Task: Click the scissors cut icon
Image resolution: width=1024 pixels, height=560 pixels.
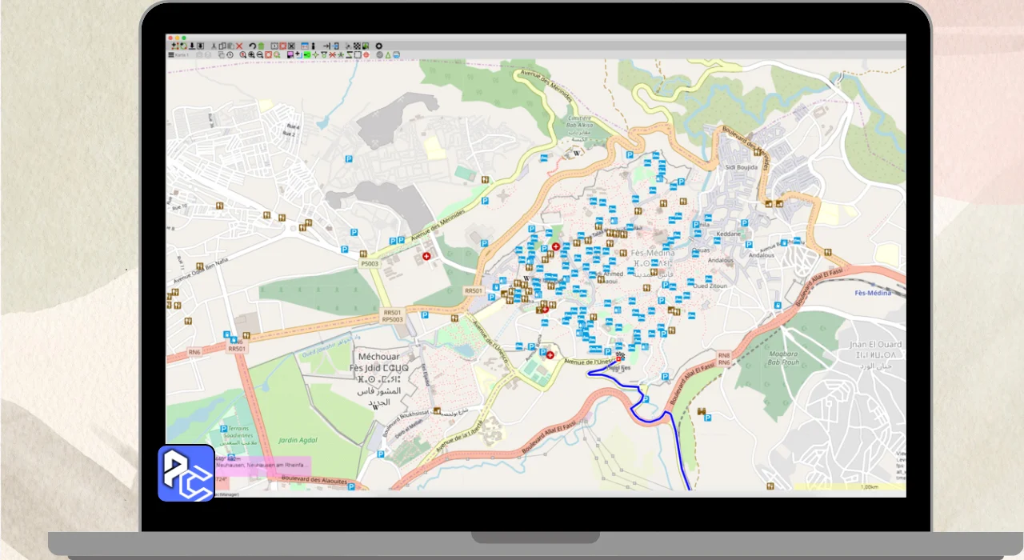Action: tap(214, 46)
